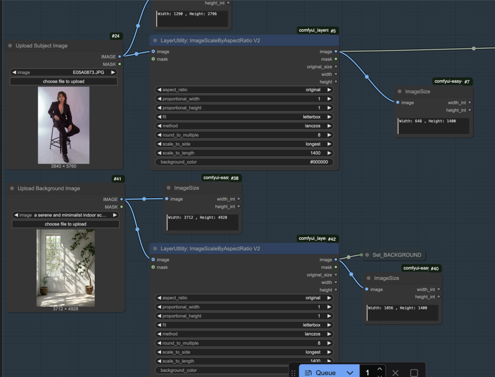Decrease round_to_multiple with left arrow in node #5
The image size is (495, 377).
tap(159, 135)
